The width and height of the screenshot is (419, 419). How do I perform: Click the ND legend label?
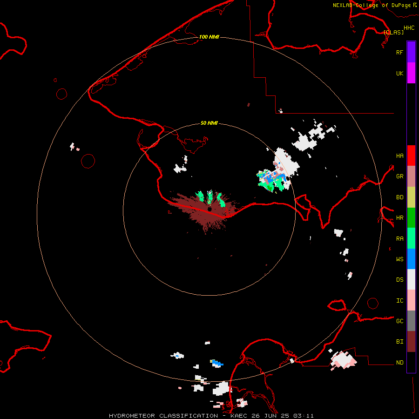(x=399, y=362)
